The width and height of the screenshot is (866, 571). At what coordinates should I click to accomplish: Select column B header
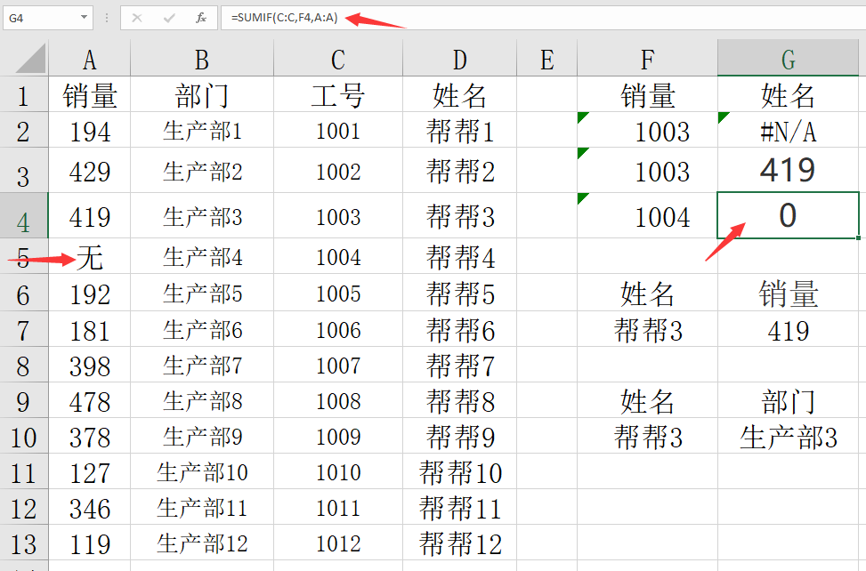tap(202, 59)
